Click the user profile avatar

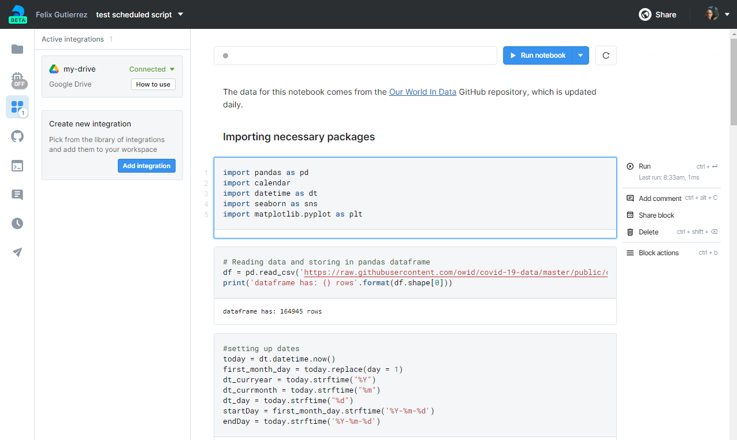712,14
